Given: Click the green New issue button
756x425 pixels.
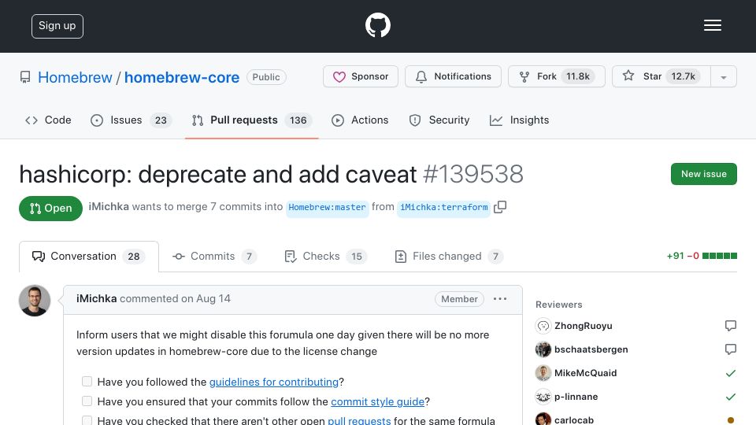Looking at the screenshot, I should click(x=704, y=174).
